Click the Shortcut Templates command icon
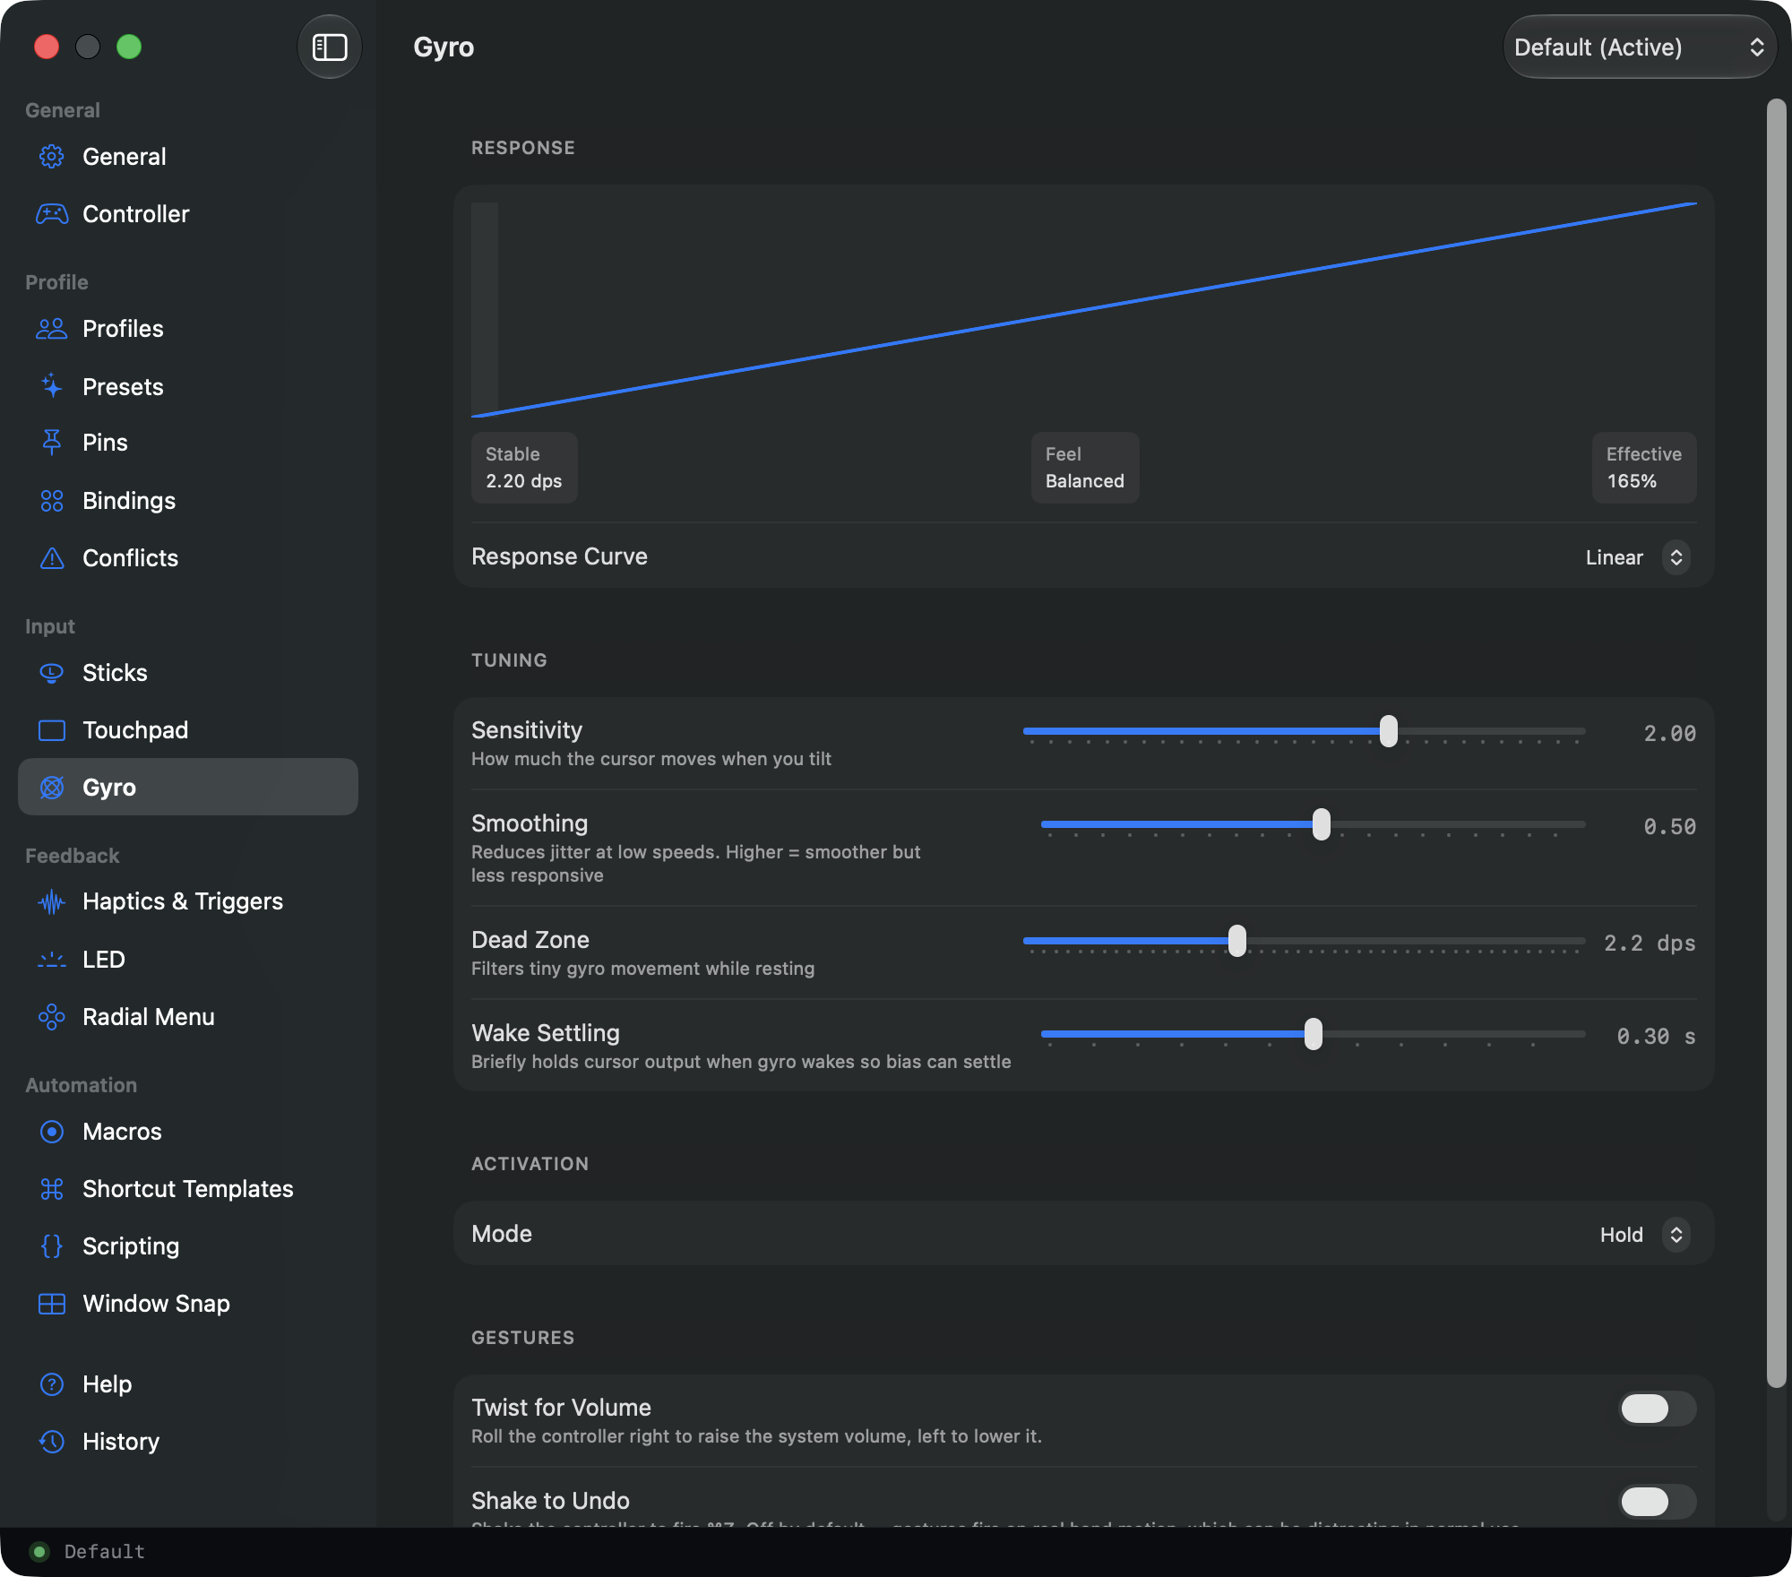 [x=52, y=1189]
